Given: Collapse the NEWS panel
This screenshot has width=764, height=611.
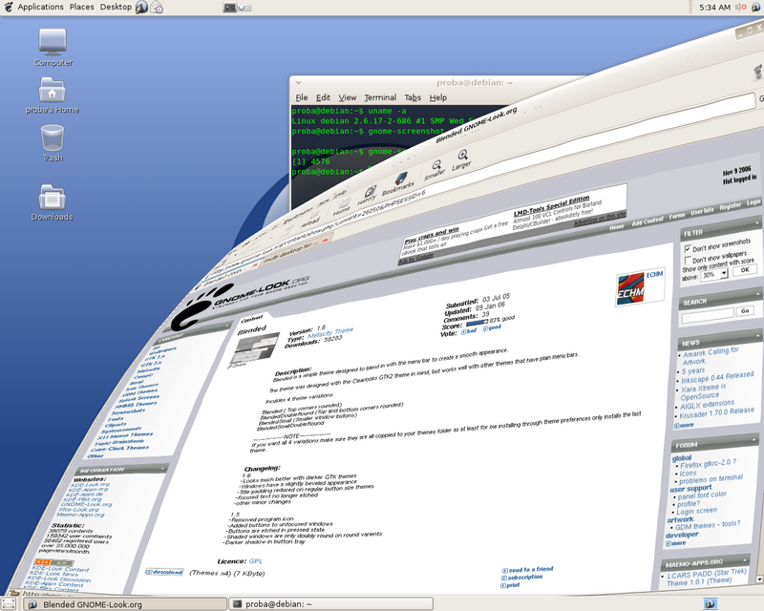Looking at the screenshot, I should (x=757, y=336).
